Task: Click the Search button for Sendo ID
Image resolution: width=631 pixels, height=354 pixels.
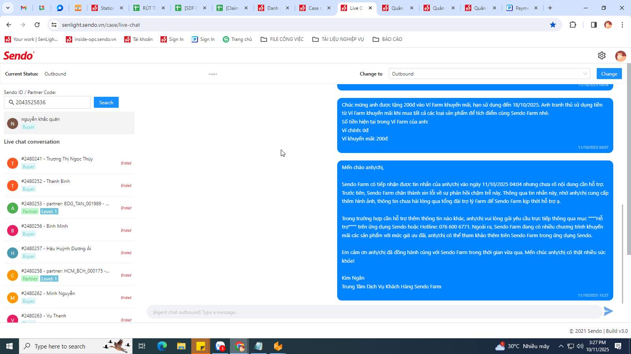Action: pos(106,102)
